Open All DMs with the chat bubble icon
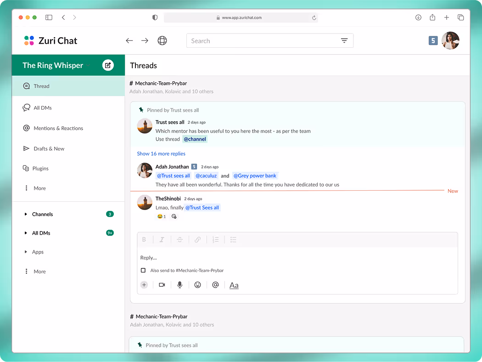Screen dimensions: 482x362 37,107
